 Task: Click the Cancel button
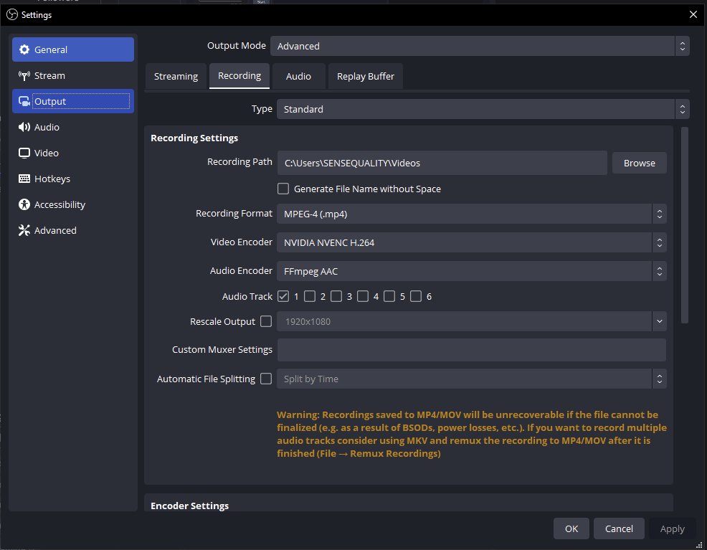pyautogui.click(x=619, y=528)
